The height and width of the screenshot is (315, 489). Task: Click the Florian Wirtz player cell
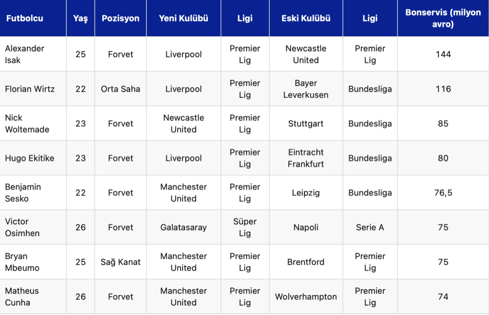click(x=30, y=89)
